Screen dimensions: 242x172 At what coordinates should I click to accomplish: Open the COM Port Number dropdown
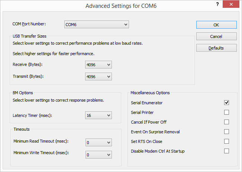[97, 25]
